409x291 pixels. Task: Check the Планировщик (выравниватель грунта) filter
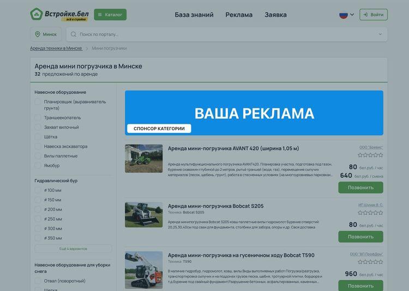click(x=38, y=102)
